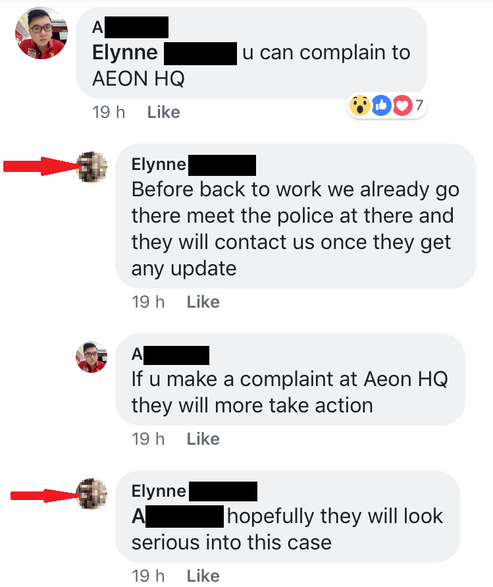493x587 pixels.
Task: Like the comment about meeting the police
Action: coord(203,302)
